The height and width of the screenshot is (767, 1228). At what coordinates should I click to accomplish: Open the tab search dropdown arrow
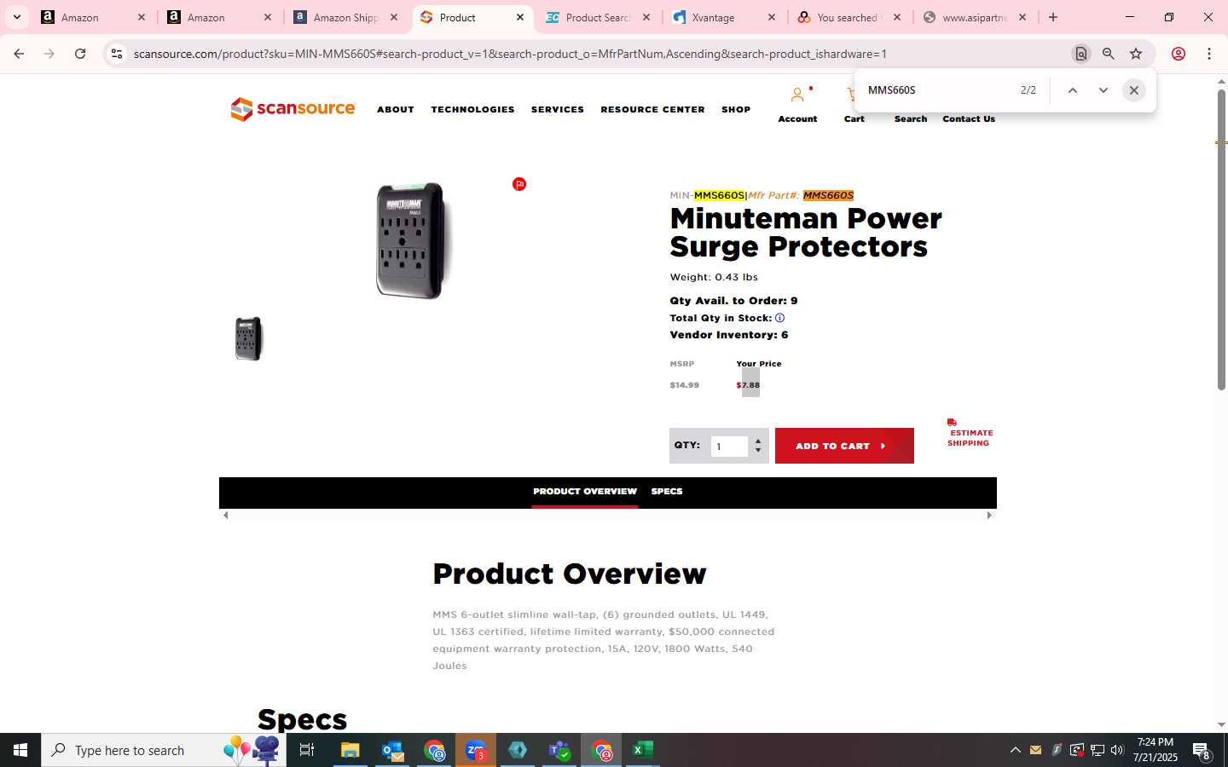16,17
